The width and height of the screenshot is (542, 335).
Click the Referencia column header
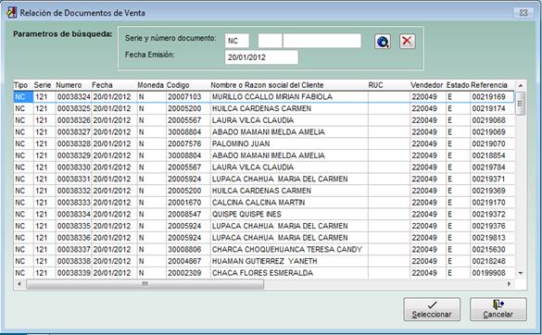coord(489,85)
